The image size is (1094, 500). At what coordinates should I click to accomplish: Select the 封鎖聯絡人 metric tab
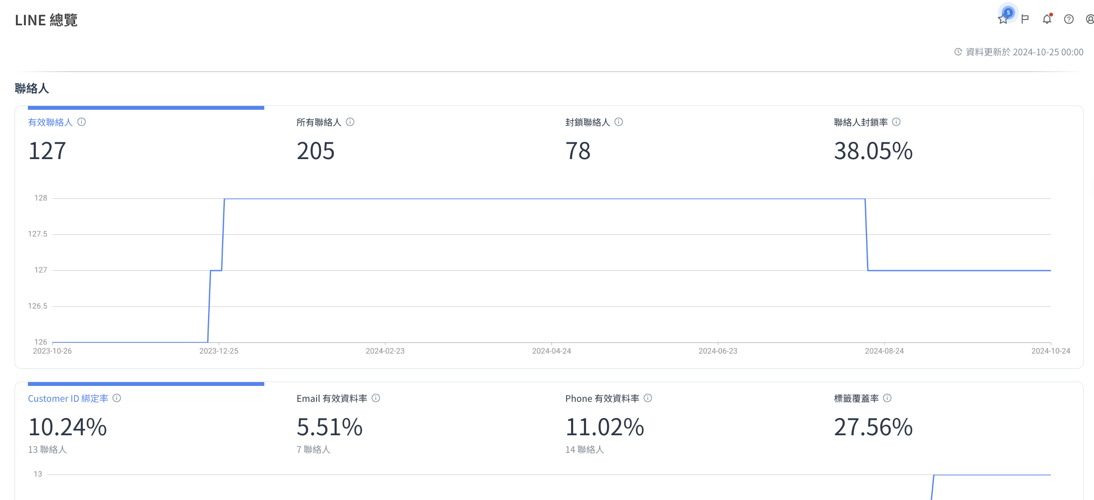coord(587,123)
